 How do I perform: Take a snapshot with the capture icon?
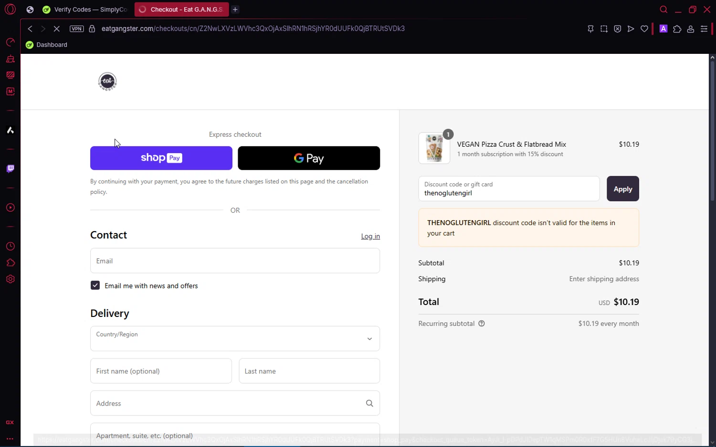point(604,29)
